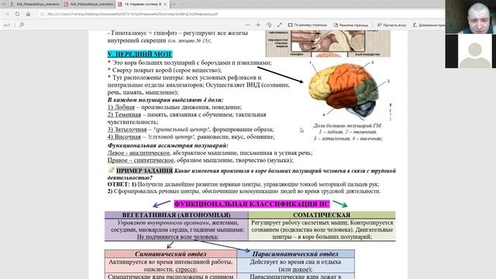Zoom in with the plus icon
The image size is (496, 279).
pos(258,25)
